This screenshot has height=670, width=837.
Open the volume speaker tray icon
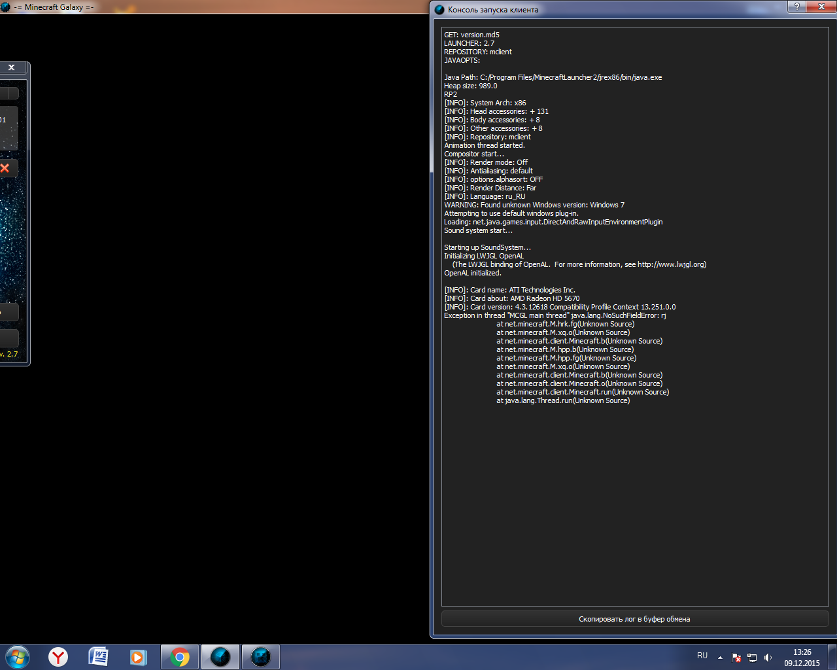coord(768,658)
